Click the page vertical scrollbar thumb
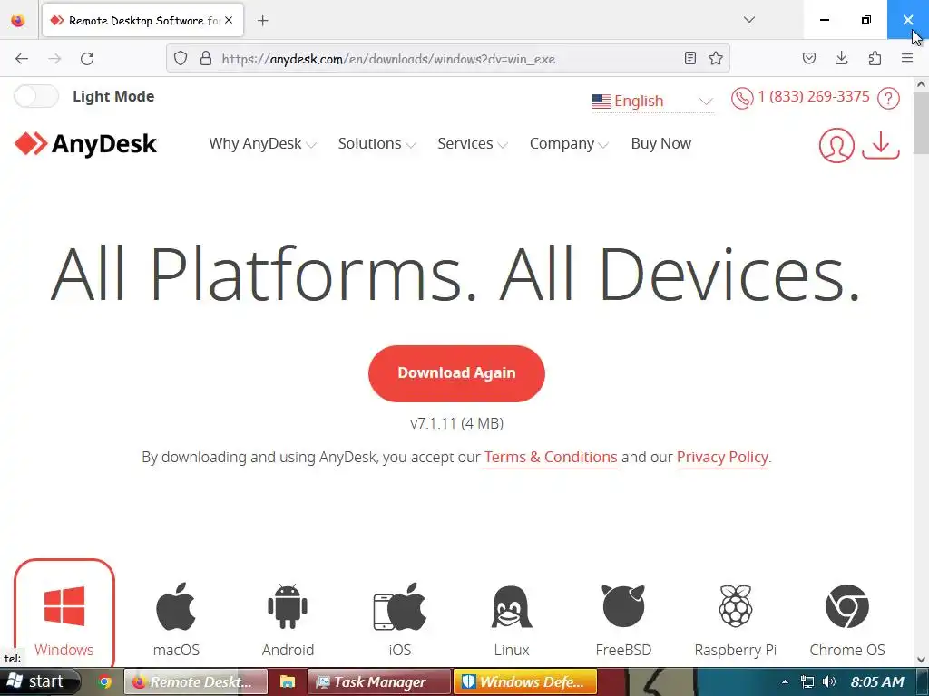The height and width of the screenshot is (696, 929). 921,123
